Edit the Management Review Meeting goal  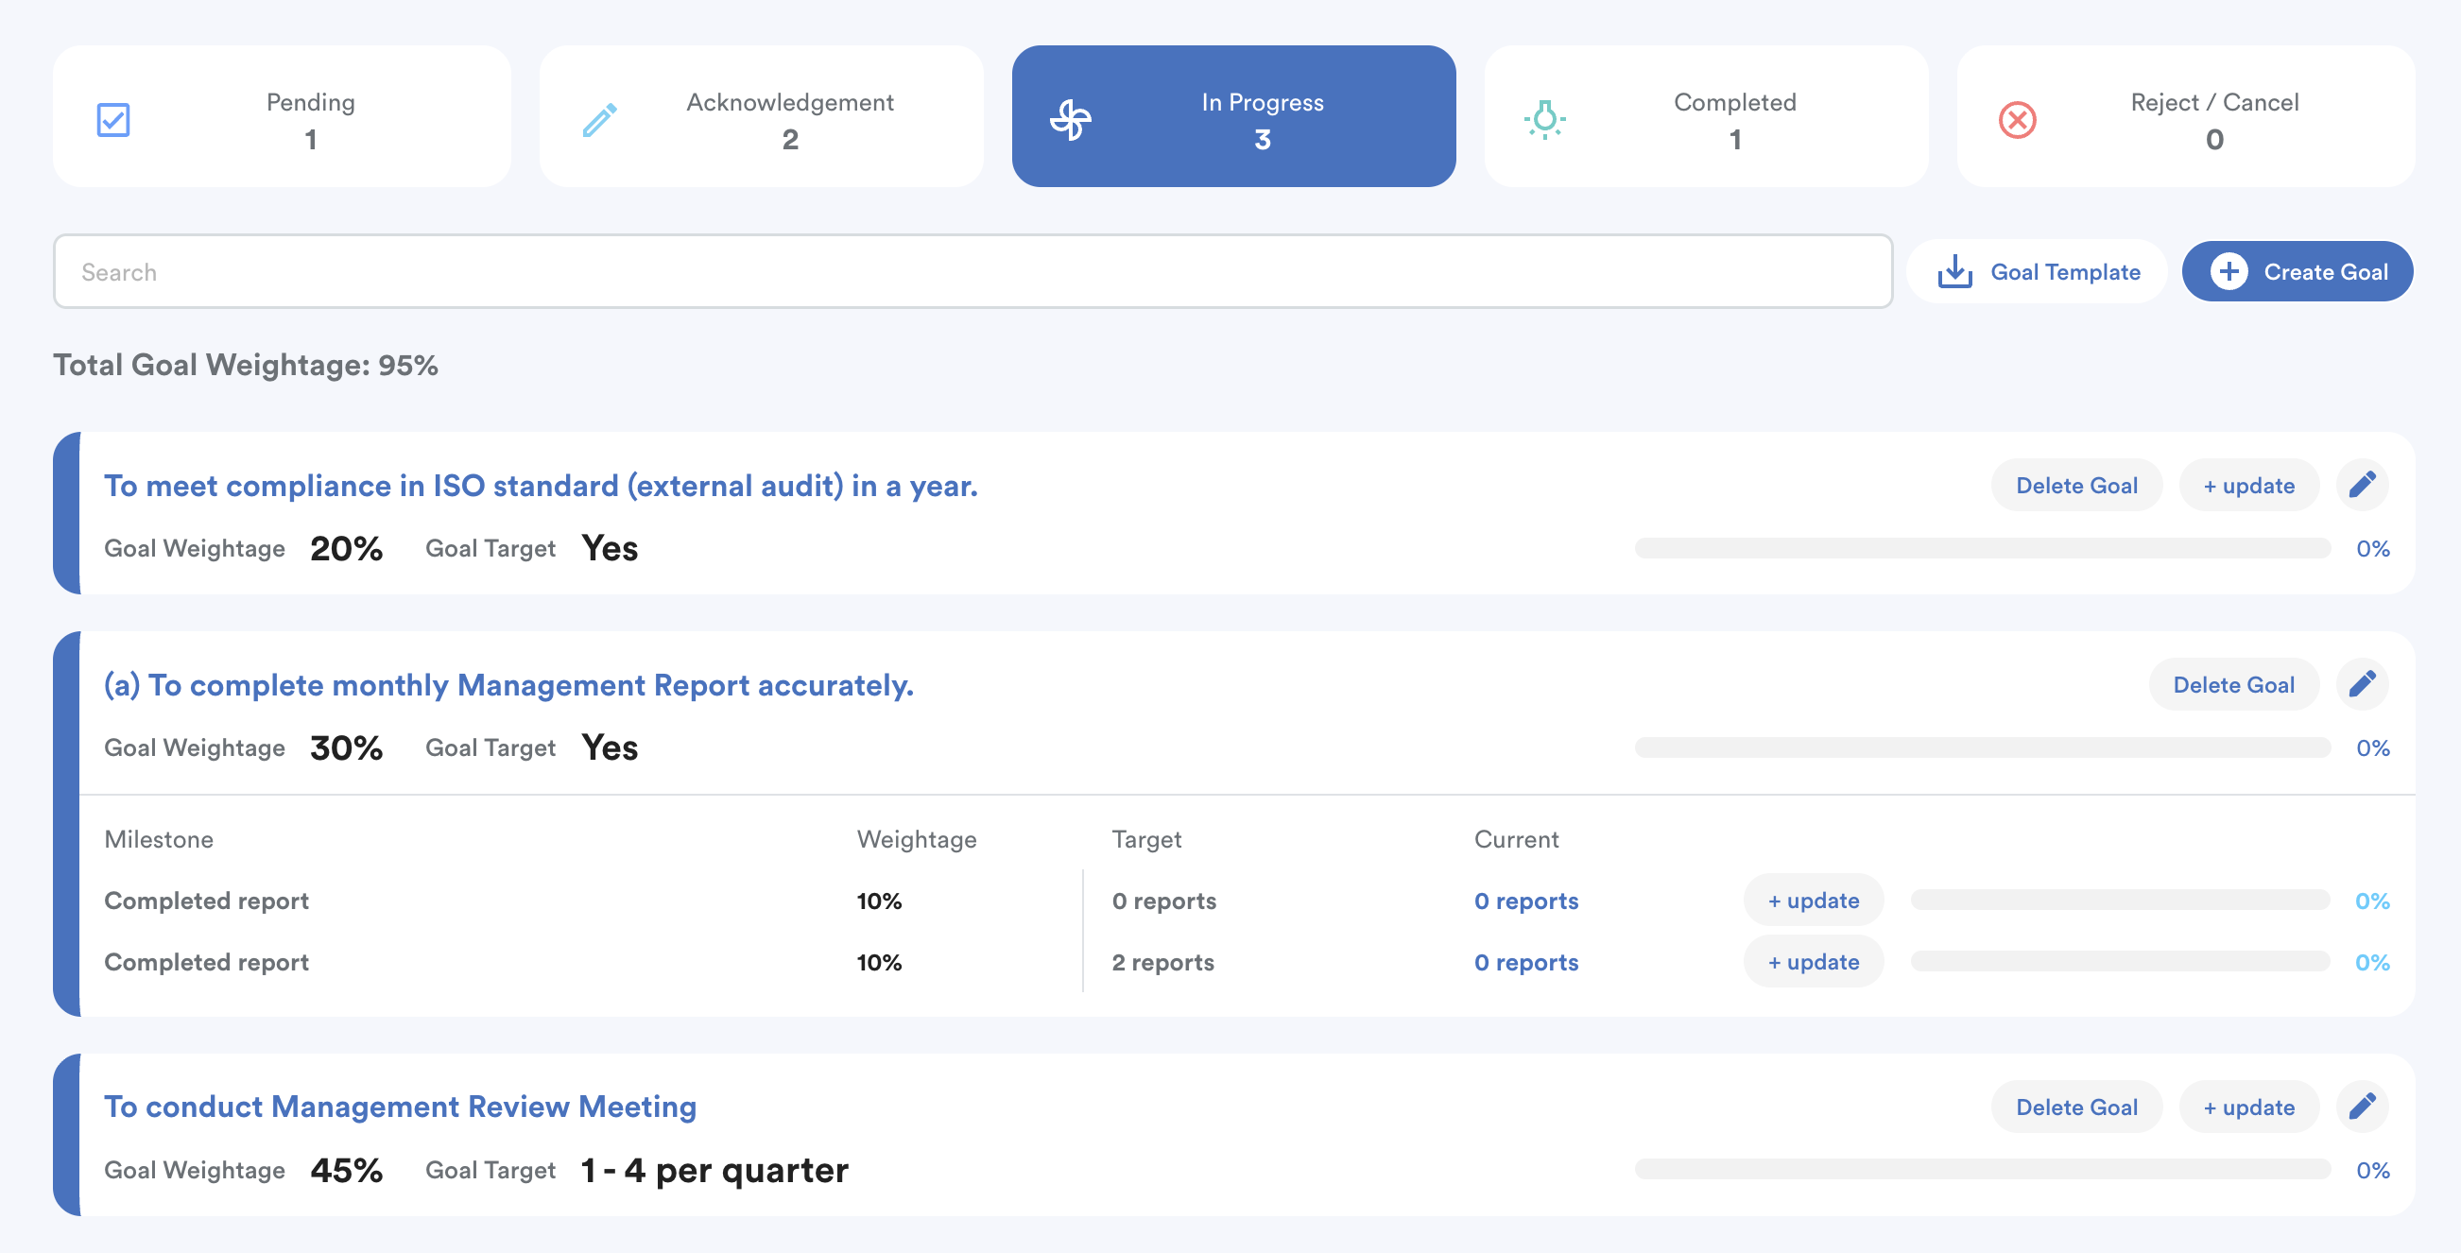click(2362, 1106)
